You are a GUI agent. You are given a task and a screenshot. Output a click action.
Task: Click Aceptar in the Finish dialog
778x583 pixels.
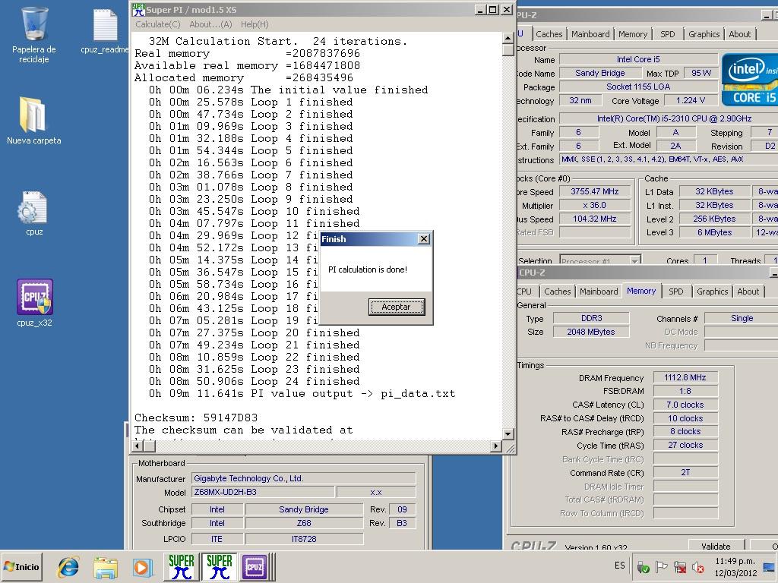click(396, 307)
